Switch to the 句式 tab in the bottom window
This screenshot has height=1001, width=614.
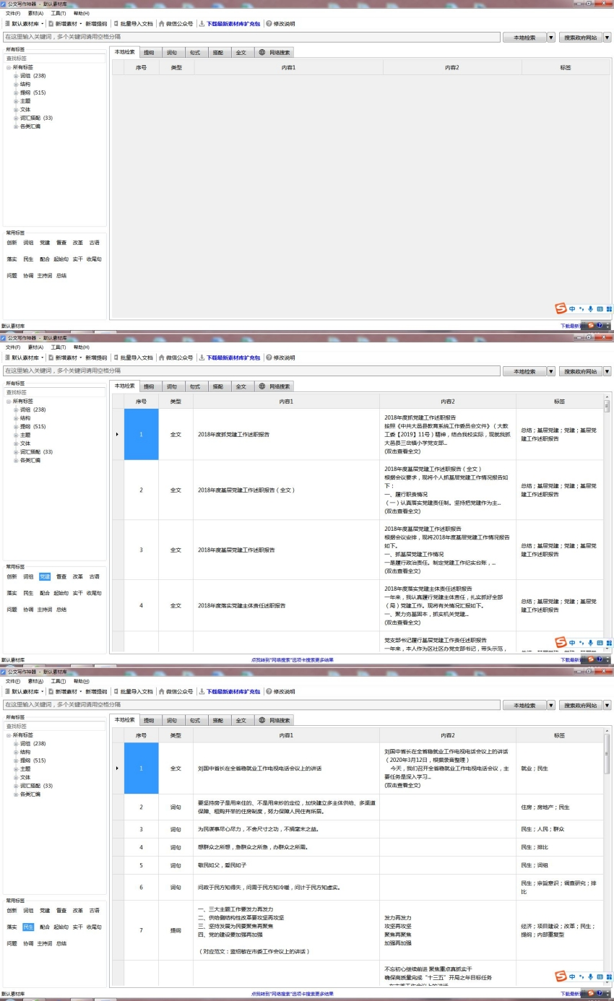click(194, 720)
